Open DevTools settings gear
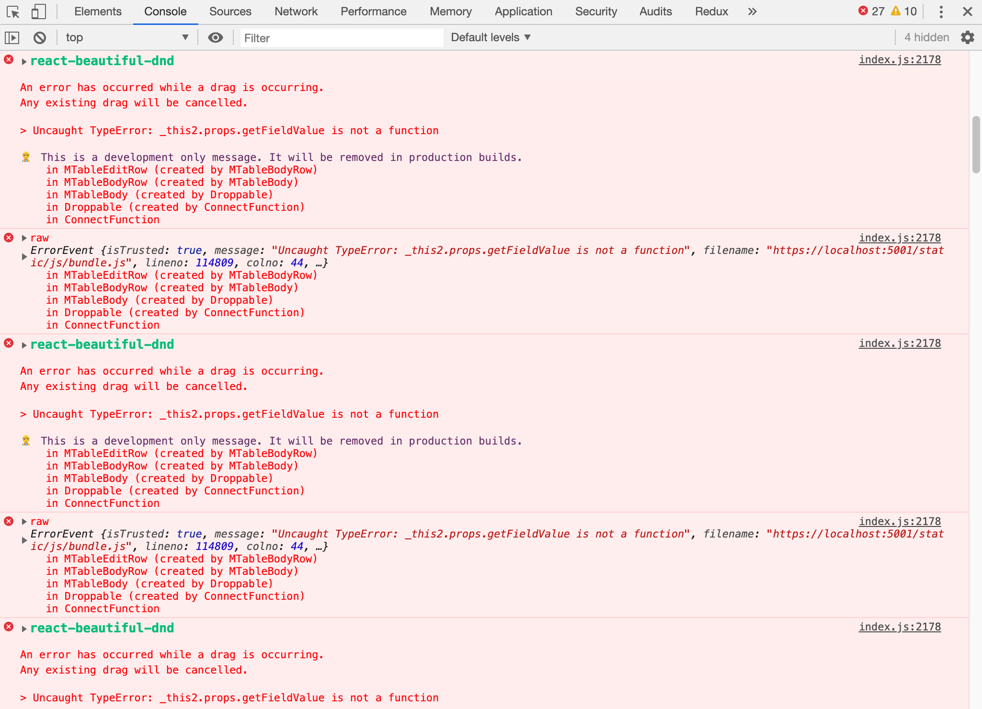The height and width of the screenshot is (709, 982). click(968, 37)
